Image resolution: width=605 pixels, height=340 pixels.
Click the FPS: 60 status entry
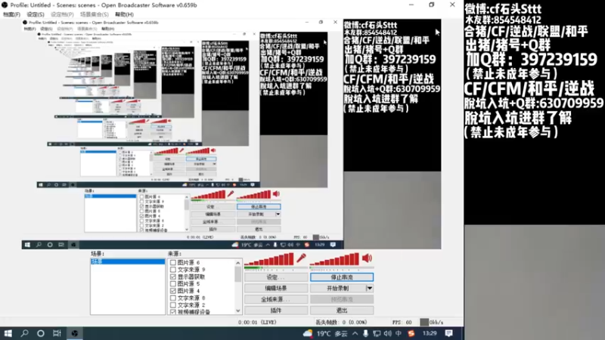pyautogui.click(x=402, y=323)
